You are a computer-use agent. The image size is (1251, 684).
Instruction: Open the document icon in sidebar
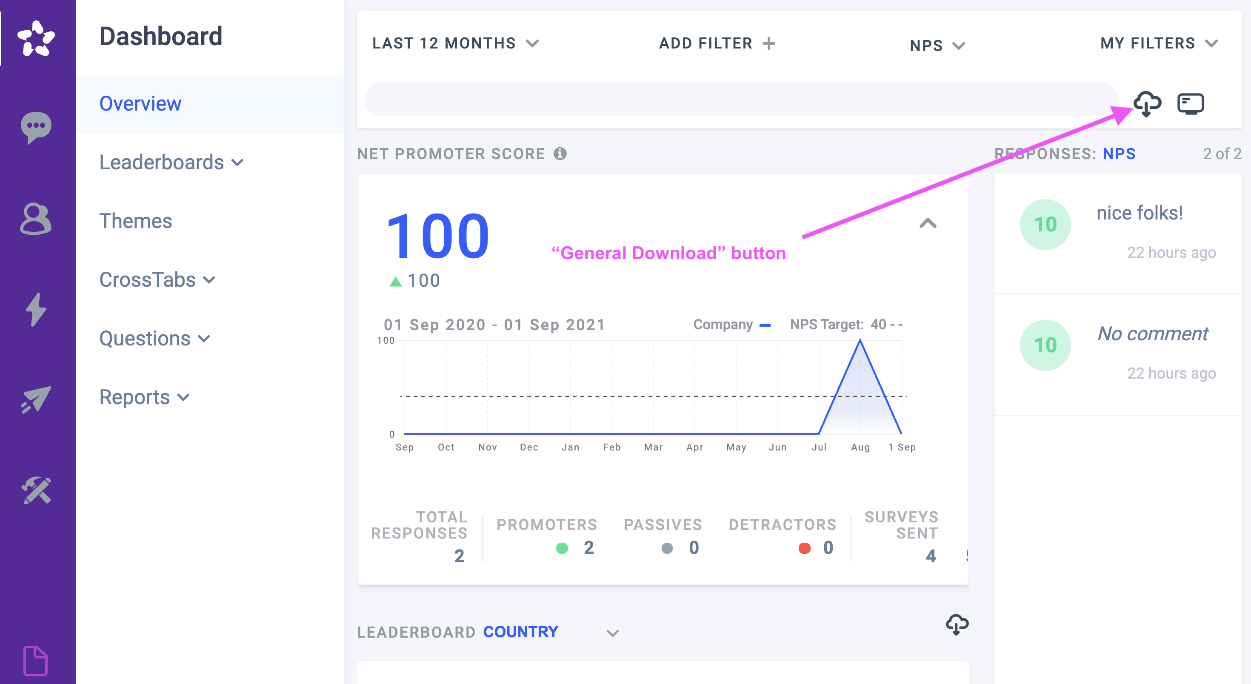(36, 660)
